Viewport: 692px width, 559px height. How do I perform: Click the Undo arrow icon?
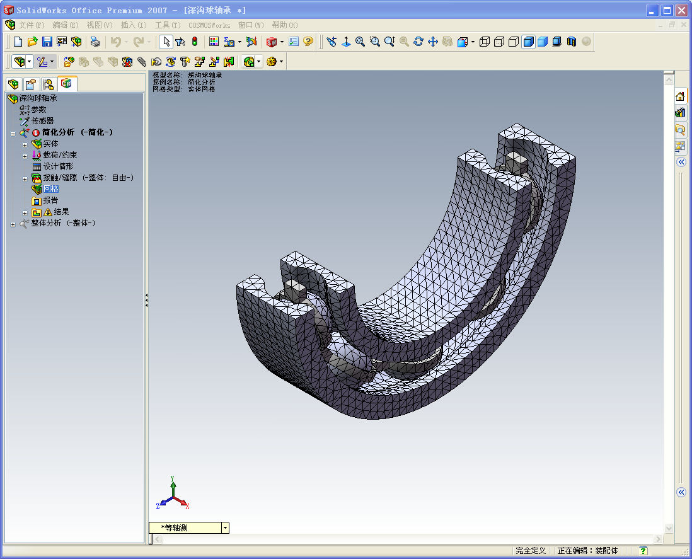tap(115, 42)
